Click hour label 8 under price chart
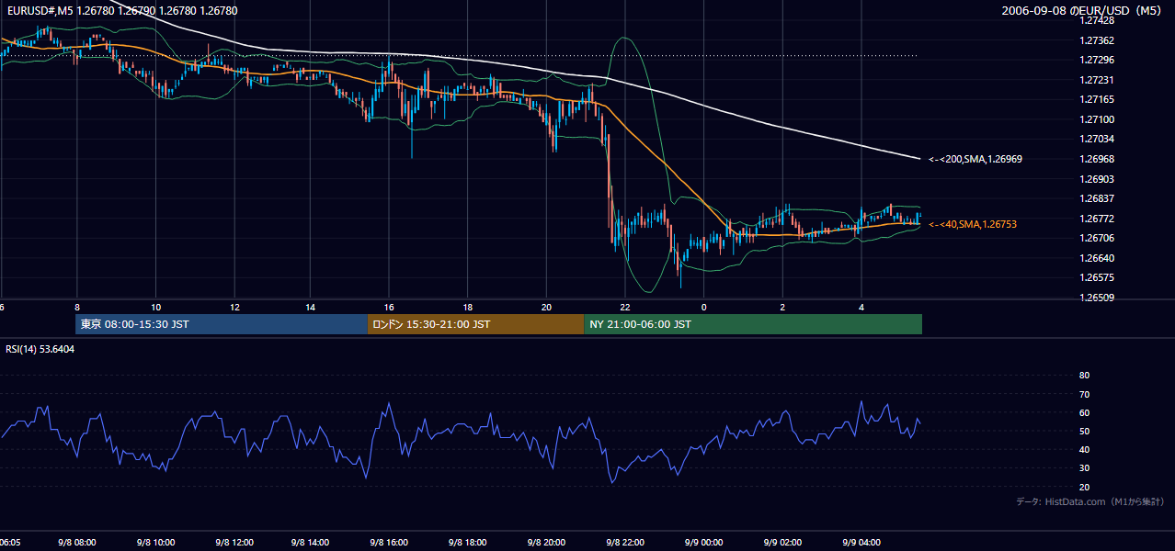 coord(77,307)
